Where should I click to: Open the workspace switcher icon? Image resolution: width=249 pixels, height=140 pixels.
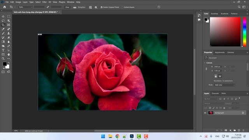pyautogui.click(x=244, y=7)
